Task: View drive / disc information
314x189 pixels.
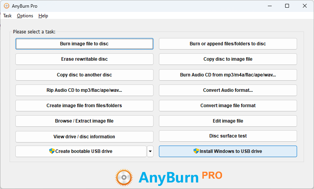Action: tap(84, 137)
